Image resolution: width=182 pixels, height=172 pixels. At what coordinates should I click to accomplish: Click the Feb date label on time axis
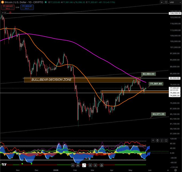click(x=75, y=170)
